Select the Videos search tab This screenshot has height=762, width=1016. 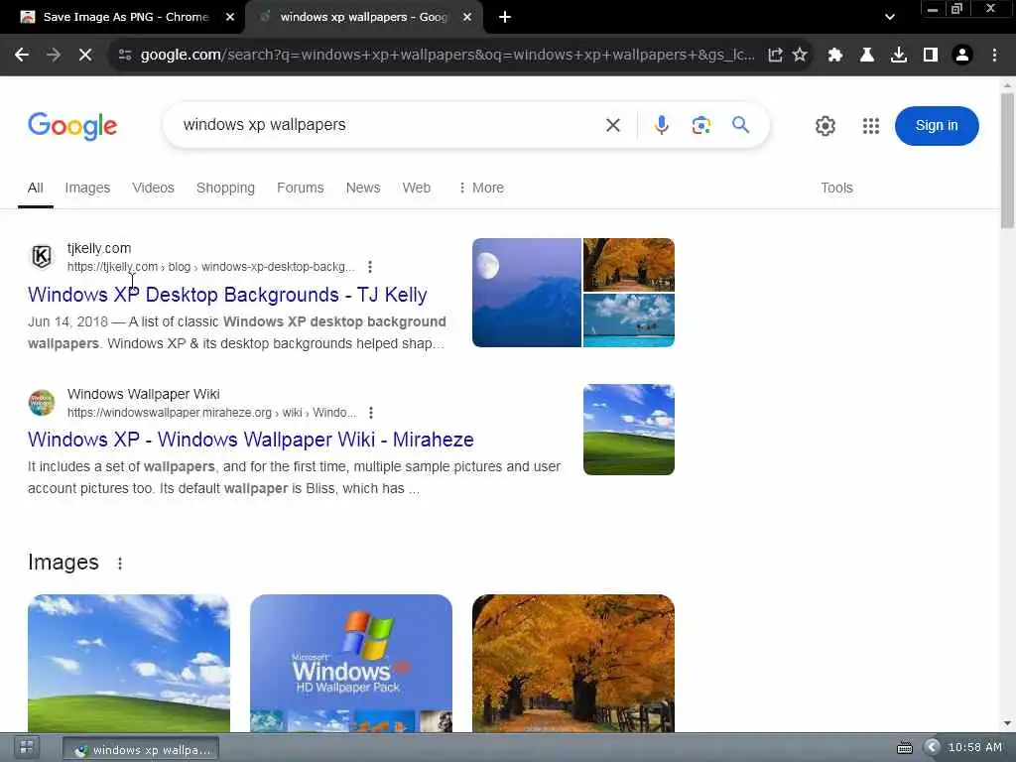[x=153, y=188]
